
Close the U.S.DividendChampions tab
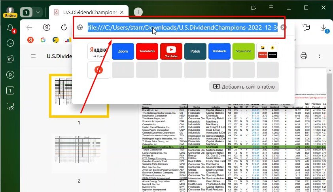click(122, 13)
